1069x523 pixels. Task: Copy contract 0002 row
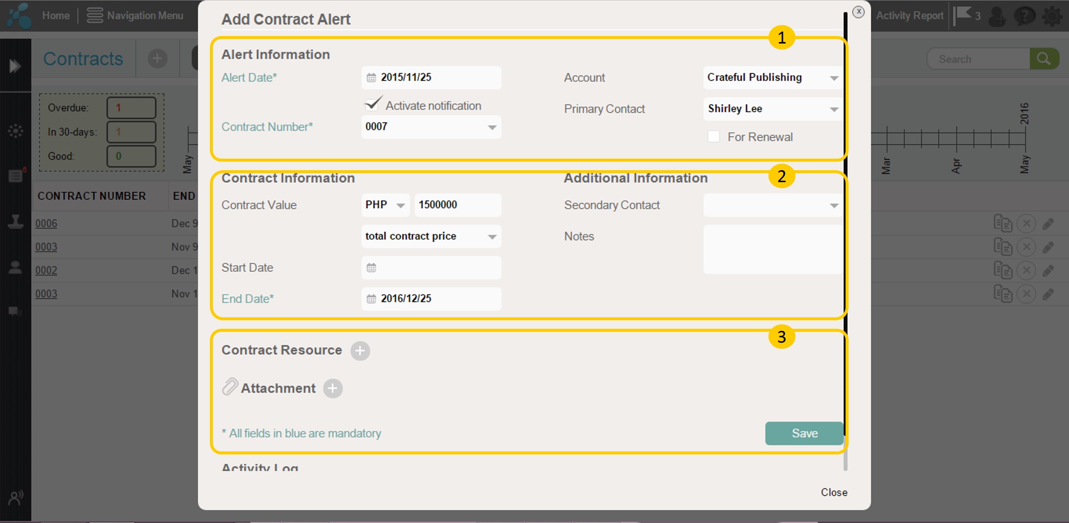pyautogui.click(x=1003, y=270)
